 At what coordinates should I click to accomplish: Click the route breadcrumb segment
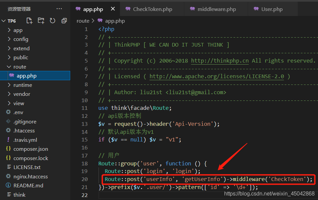83,21
